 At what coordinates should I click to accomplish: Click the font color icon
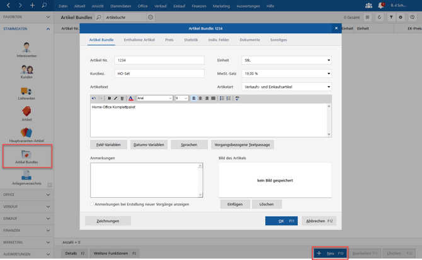pos(131,99)
